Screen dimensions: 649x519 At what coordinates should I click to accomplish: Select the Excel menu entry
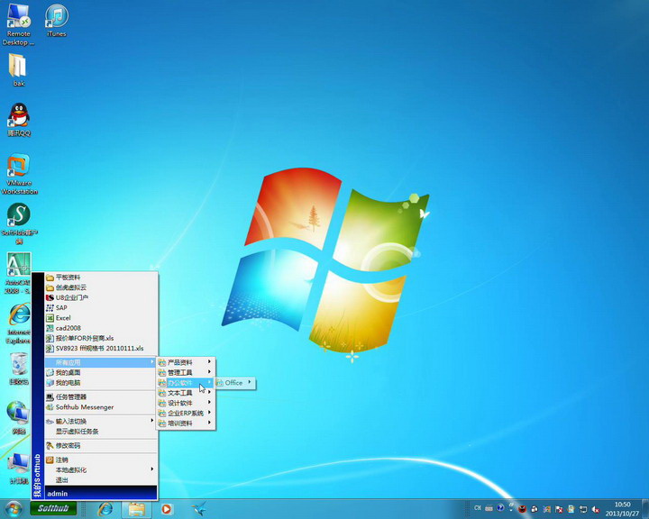point(63,318)
